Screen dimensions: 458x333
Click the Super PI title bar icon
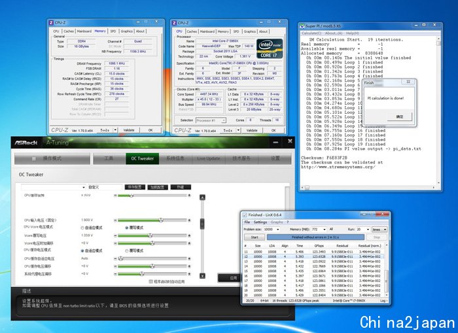click(302, 26)
